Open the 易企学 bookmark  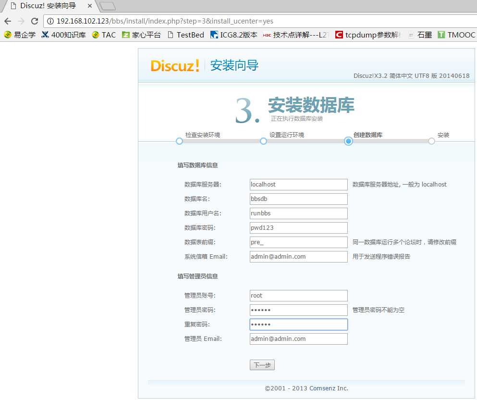tap(20, 35)
